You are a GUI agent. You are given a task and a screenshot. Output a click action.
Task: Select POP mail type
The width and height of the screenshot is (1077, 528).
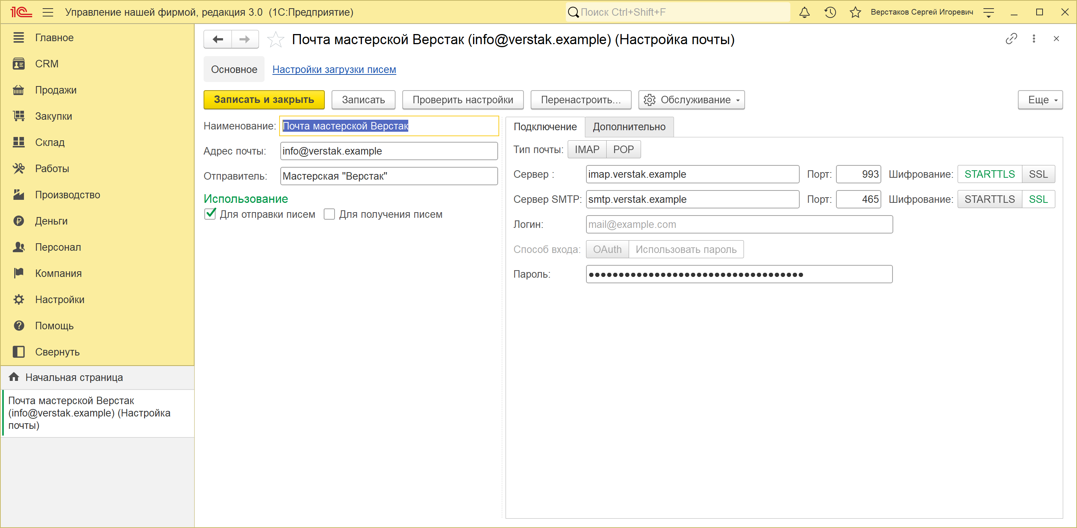point(623,150)
